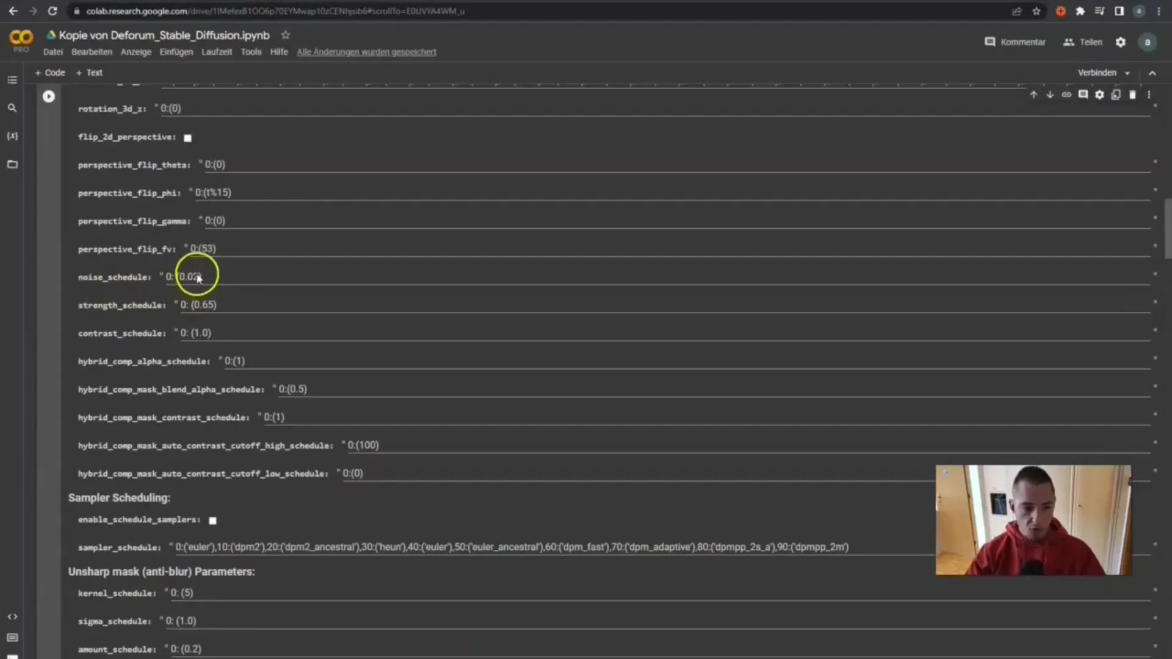Open the Hilfe menu
Screen dimensions: 1172x659
[x=279, y=52]
